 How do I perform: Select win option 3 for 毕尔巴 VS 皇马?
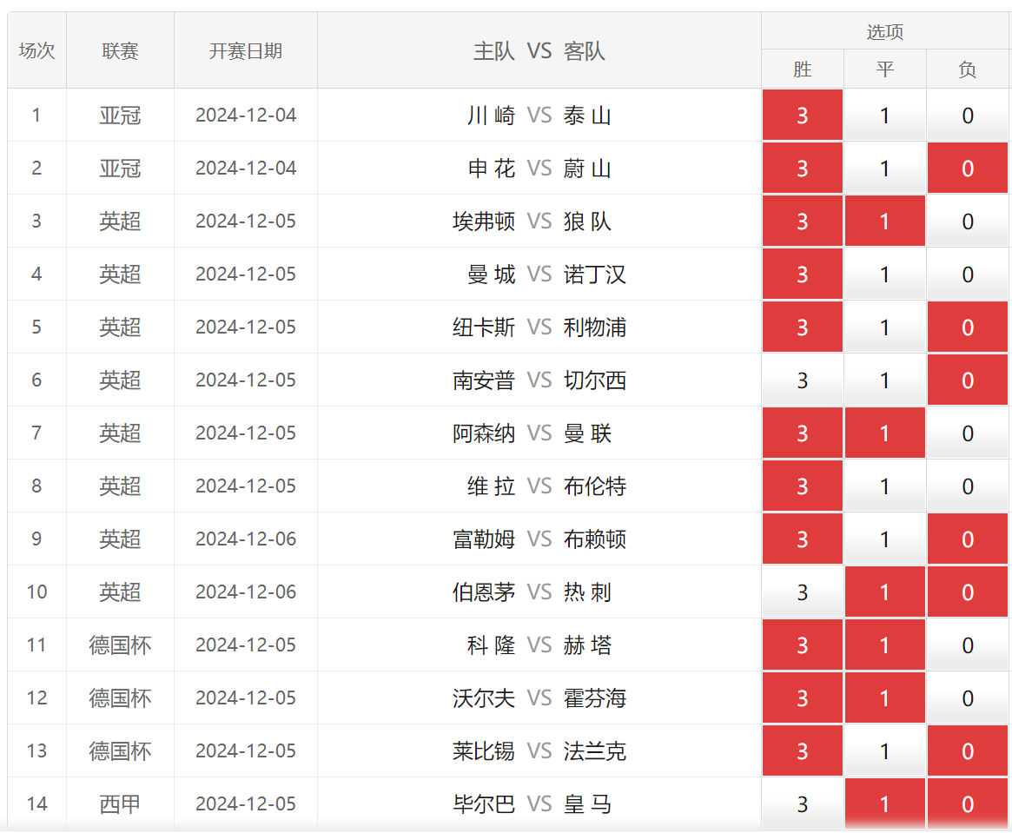point(803,803)
